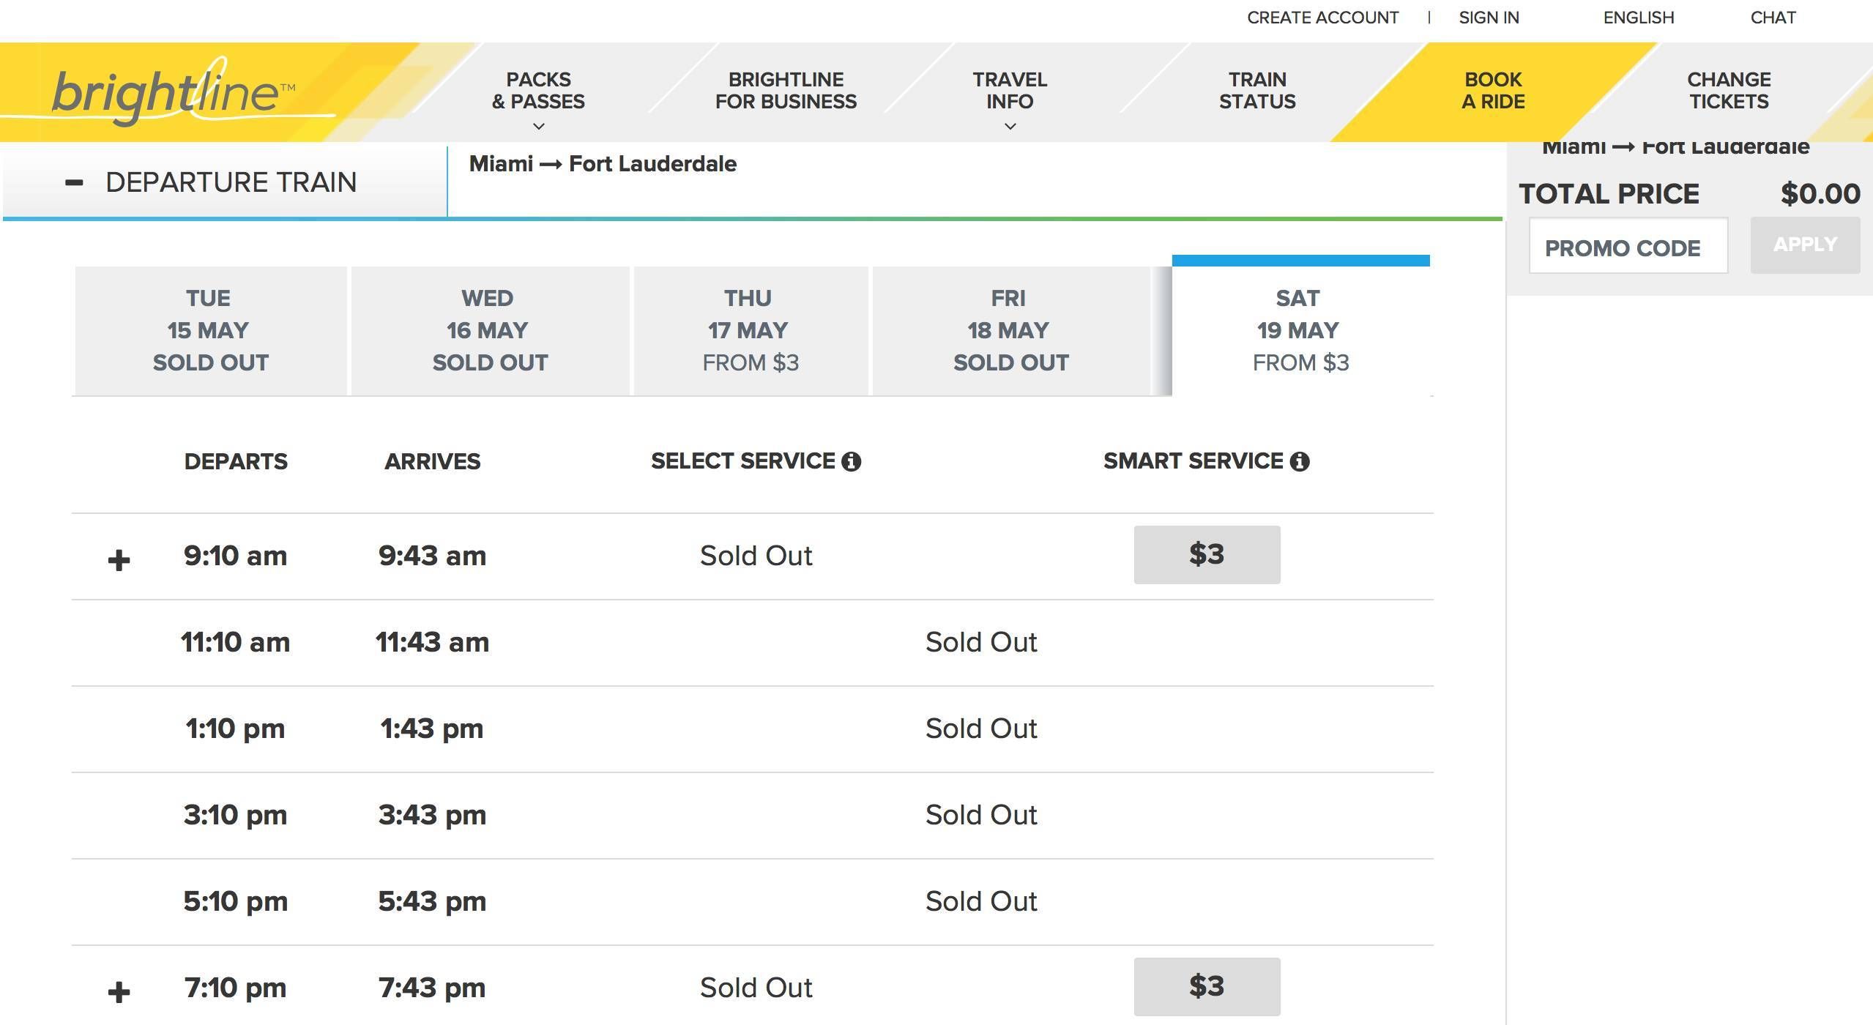Open Smart Service info icon

coord(1300,461)
